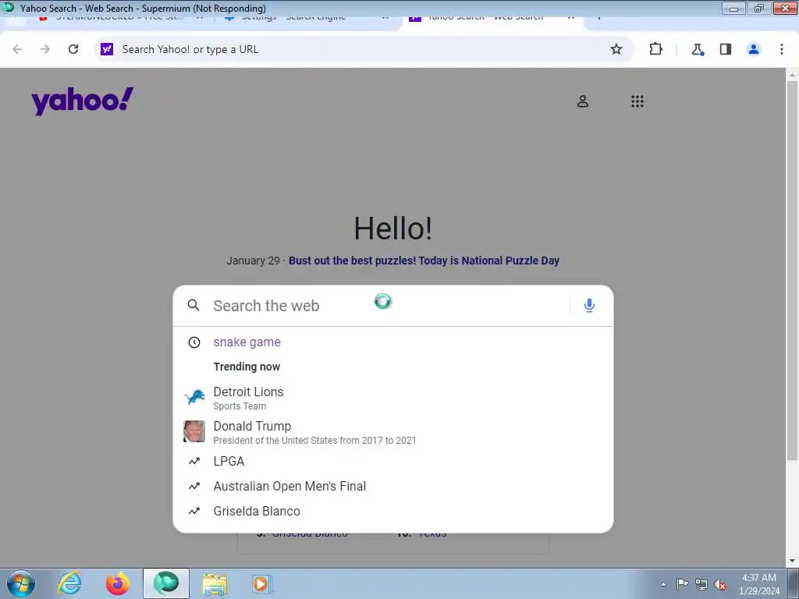Image resolution: width=799 pixels, height=599 pixels.
Task: Open Windows Explorer folder from taskbar
Action: [215, 583]
